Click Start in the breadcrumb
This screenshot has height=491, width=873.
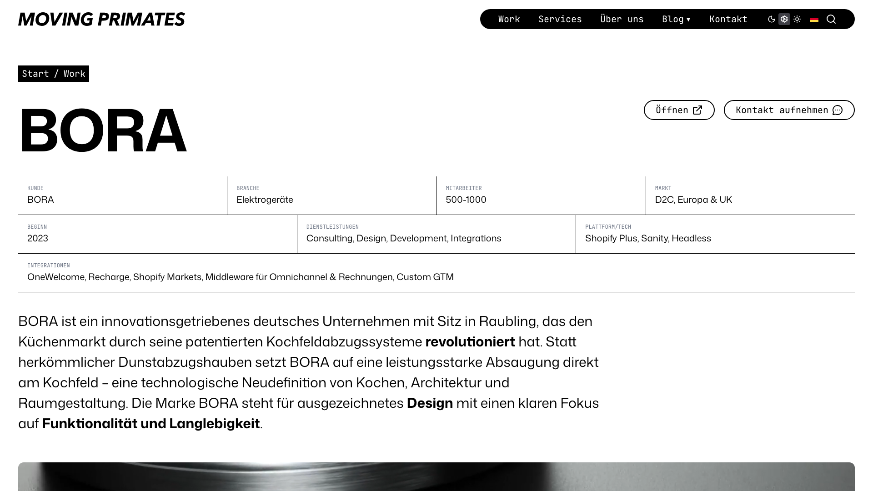pos(35,74)
